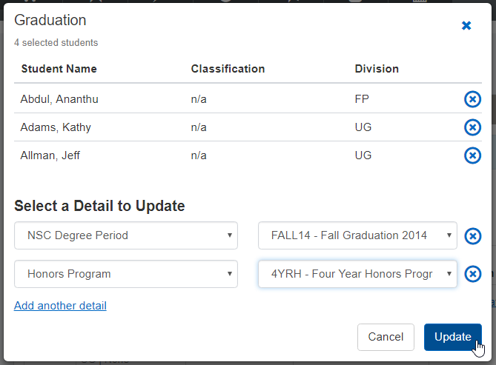Click the 4 selected students text

pyautogui.click(x=56, y=43)
